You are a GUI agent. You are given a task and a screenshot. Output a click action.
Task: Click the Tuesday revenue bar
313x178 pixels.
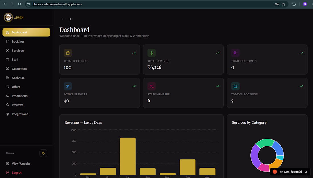coord(188,167)
